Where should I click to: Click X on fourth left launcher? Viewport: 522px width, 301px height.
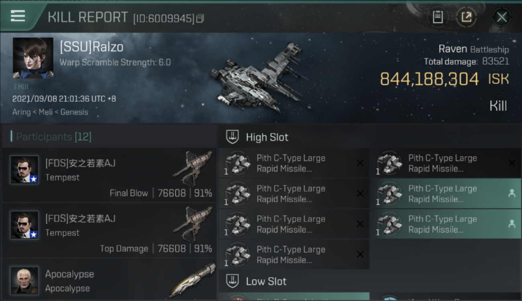pos(360,254)
